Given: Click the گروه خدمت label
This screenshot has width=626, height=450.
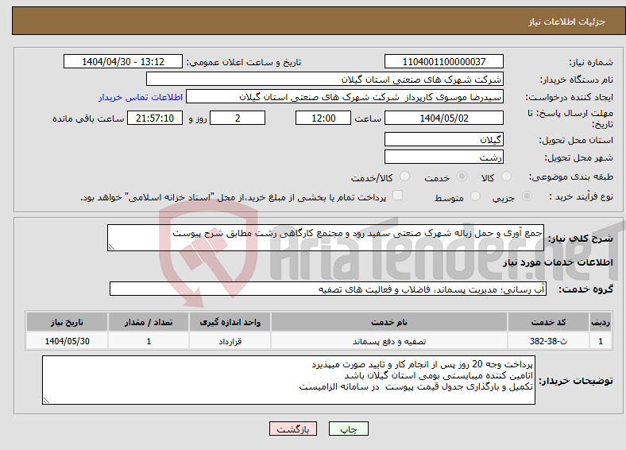Looking at the screenshot, I should [585, 289].
